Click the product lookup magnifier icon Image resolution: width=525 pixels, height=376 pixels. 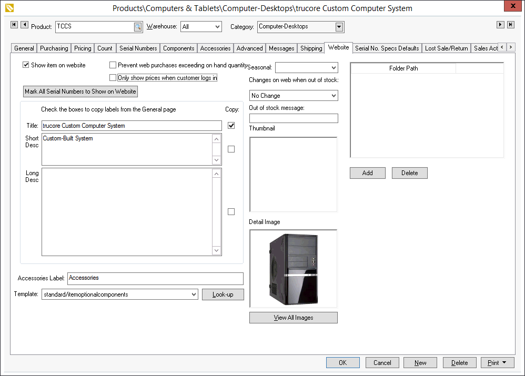click(137, 27)
